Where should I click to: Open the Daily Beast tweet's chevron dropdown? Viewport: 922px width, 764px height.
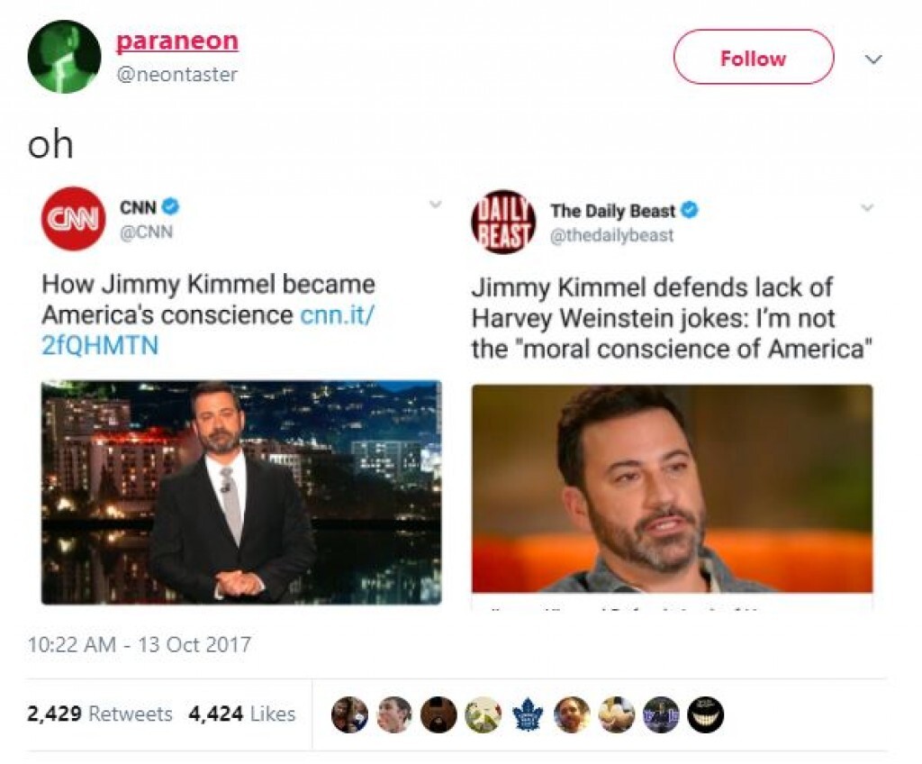point(867,207)
